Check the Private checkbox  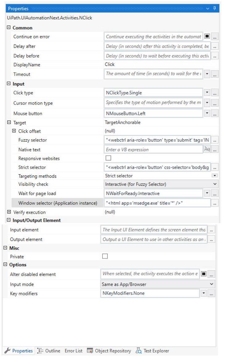[105, 256]
